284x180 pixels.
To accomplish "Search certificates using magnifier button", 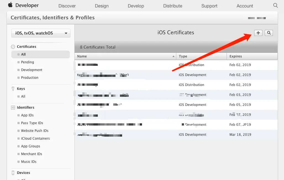I will point(269,33).
